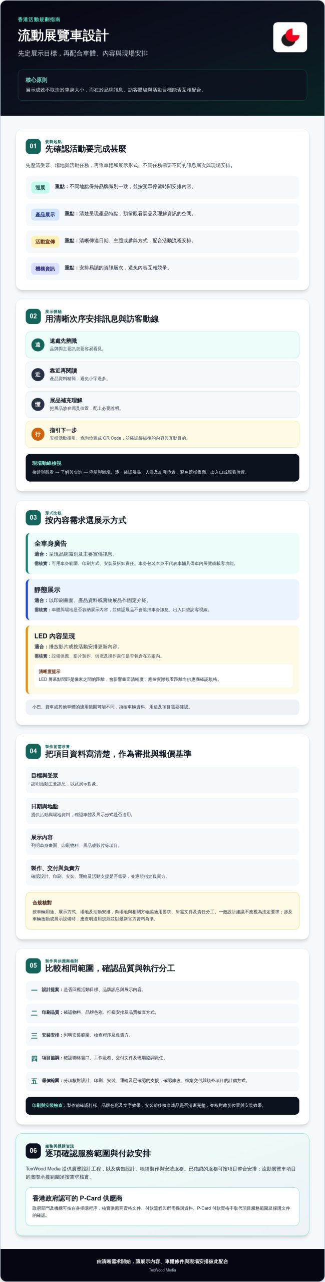
Task: Click the text 靠近再閱讀
Action: (63, 371)
